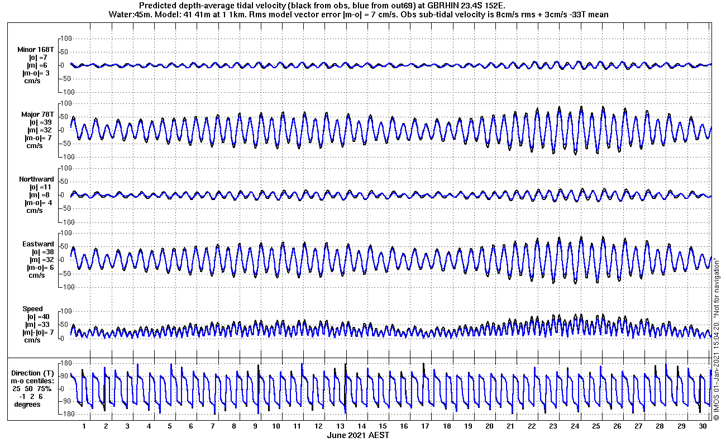Click the '|m-o|= 3' value in Minor panel

36,73
